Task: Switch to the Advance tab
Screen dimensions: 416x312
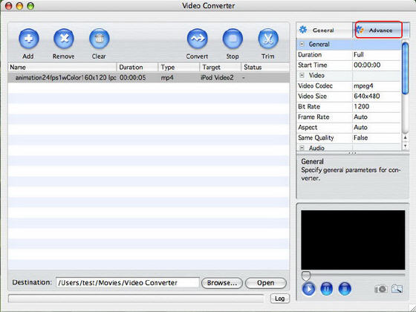Action: click(x=379, y=30)
